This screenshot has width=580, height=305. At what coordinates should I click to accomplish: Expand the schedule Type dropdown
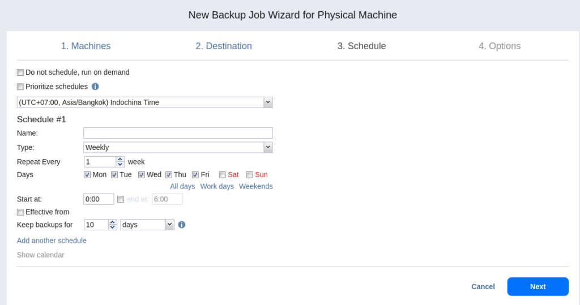pyautogui.click(x=268, y=147)
